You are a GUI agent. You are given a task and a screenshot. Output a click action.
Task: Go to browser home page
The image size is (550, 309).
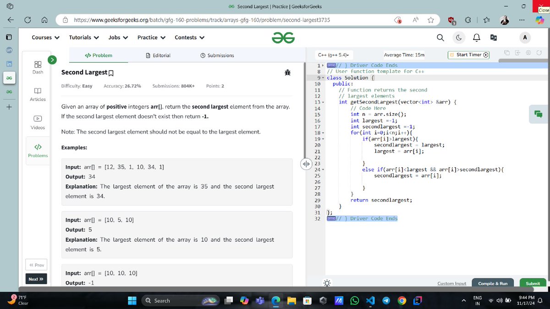pyautogui.click(x=44, y=20)
